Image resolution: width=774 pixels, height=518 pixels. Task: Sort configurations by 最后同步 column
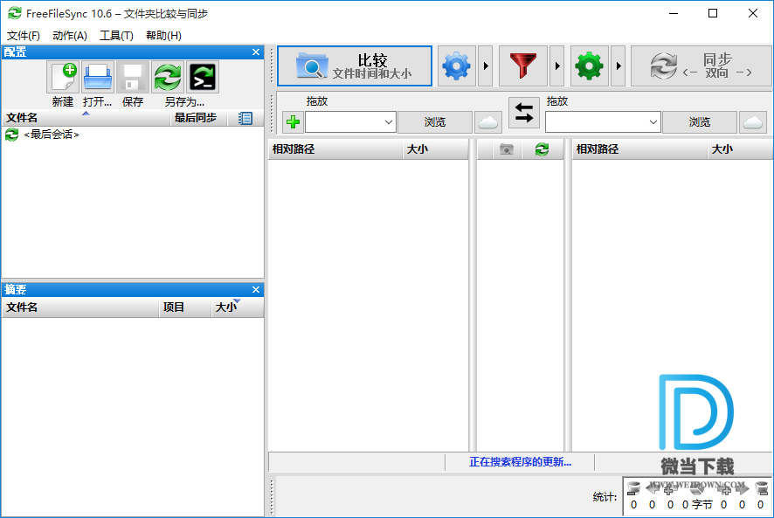198,118
